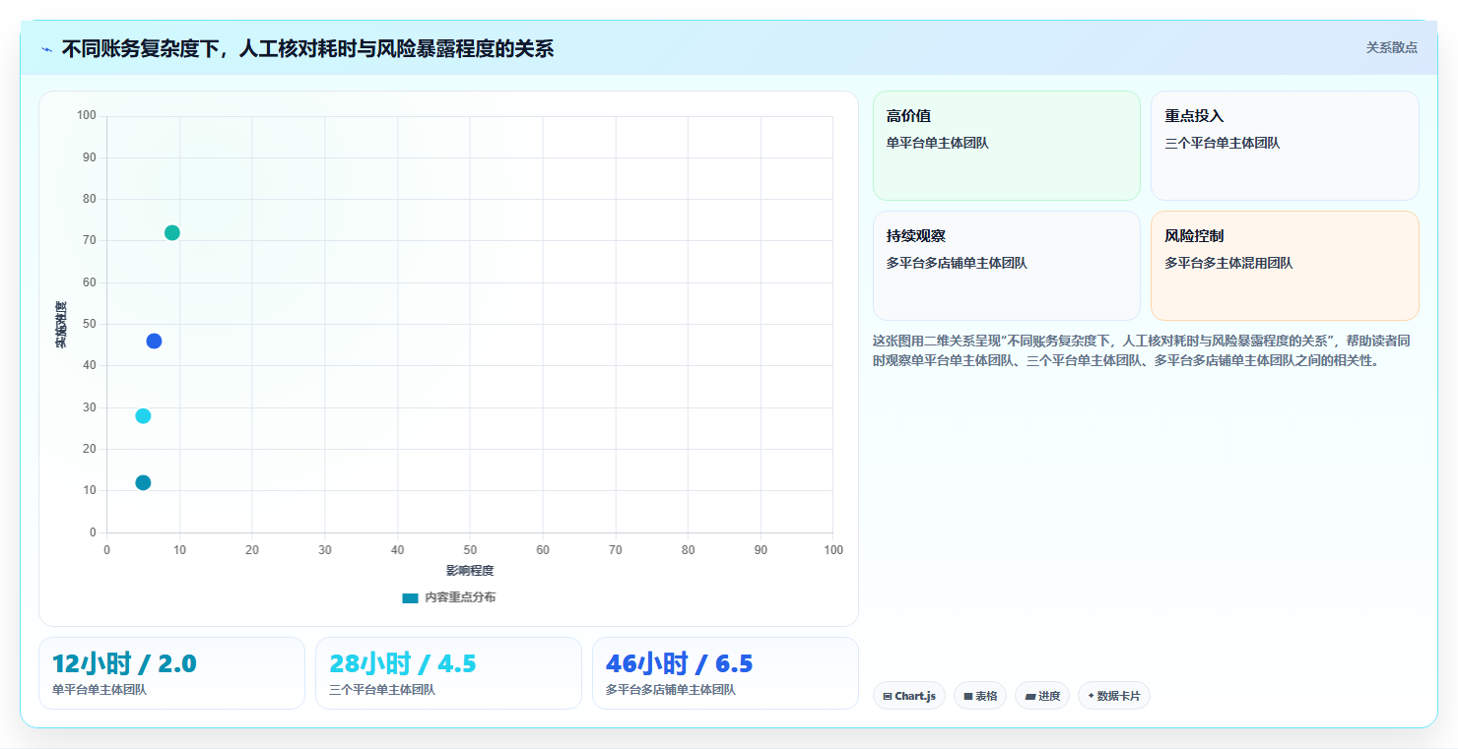Click the x-axis tick label 50
Viewport: 1458px width, 749px height.
[x=470, y=550]
